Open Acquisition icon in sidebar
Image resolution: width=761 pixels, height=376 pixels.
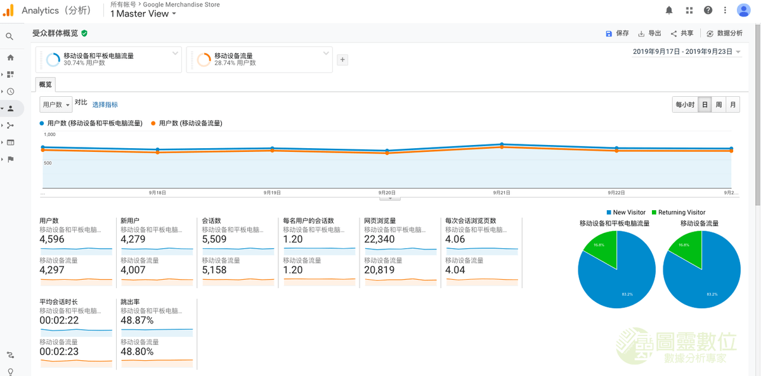[10, 125]
